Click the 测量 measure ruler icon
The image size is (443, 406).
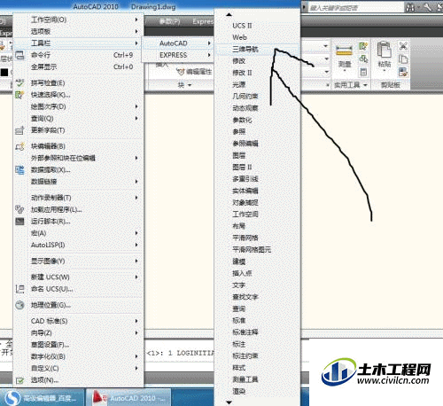344,51
